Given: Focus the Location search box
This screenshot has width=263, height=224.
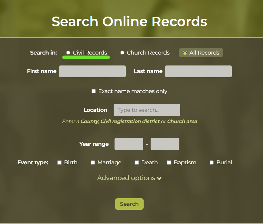Looking at the screenshot, I should coord(147,110).
